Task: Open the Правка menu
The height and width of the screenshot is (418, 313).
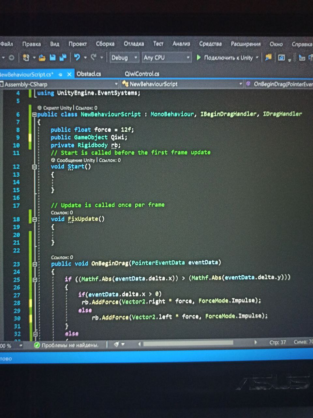Action: pyautogui.click(x=31, y=44)
